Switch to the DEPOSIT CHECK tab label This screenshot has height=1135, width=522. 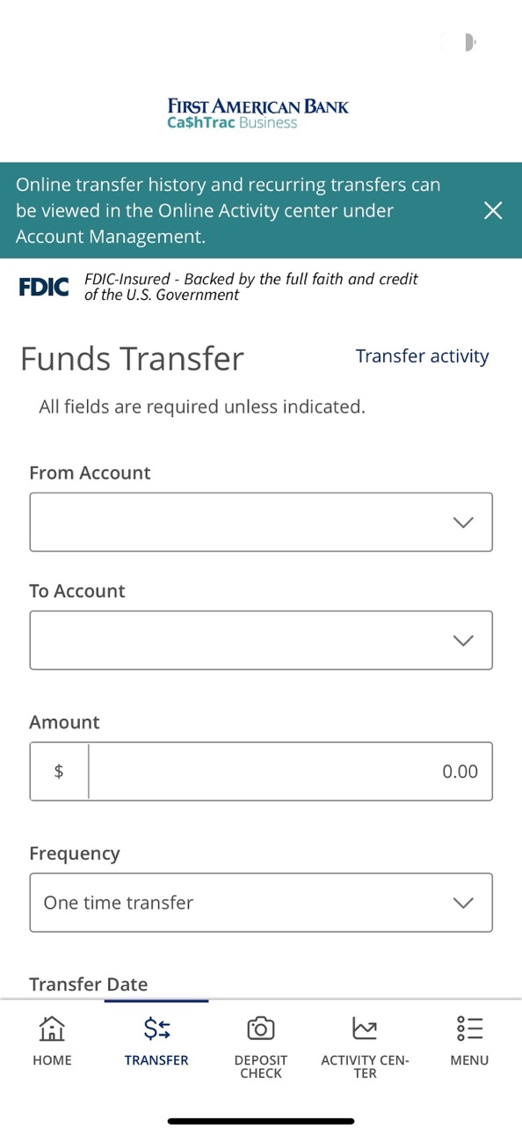pos(261,1066)
